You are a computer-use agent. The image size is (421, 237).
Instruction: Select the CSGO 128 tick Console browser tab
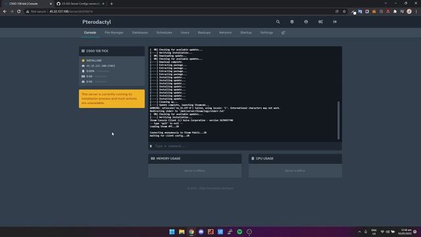pos(27,4)
